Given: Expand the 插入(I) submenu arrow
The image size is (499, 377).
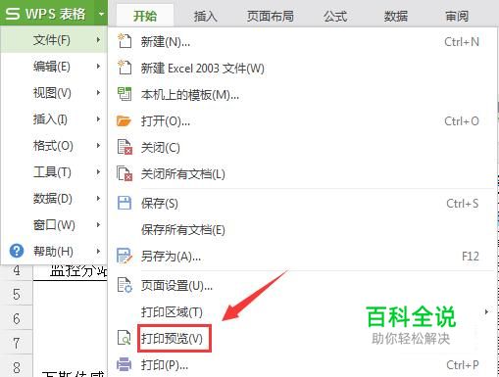Looking at the screenshot, I should 98,119.
